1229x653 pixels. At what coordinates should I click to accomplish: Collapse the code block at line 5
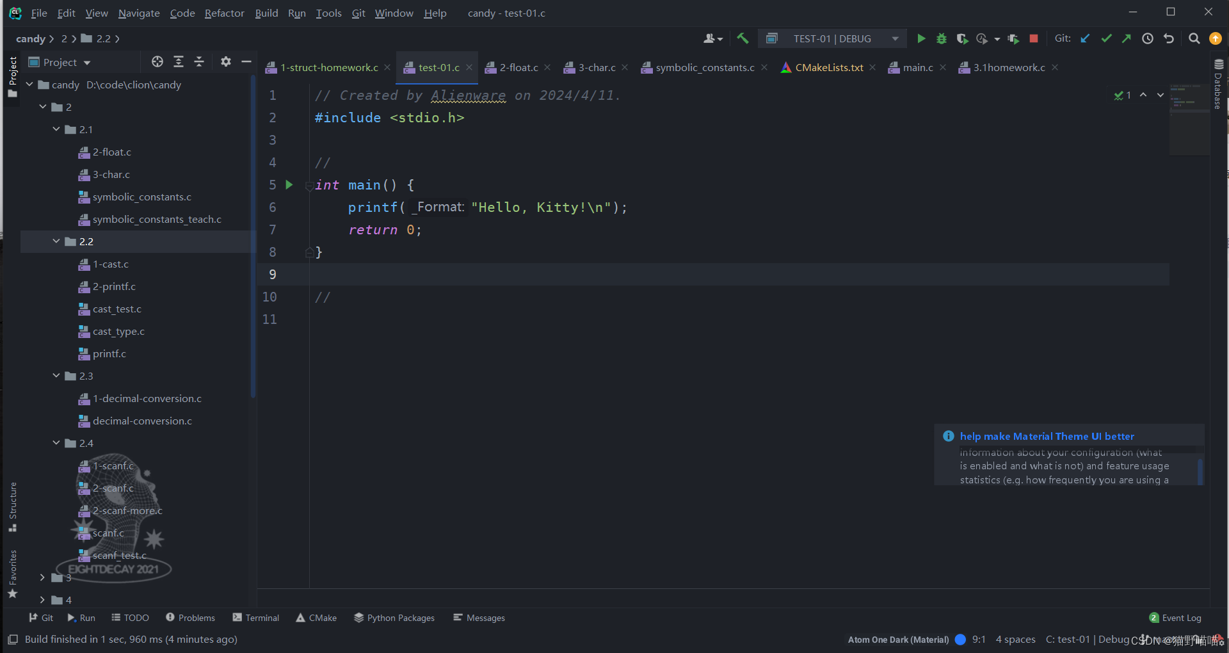(310, 186)
